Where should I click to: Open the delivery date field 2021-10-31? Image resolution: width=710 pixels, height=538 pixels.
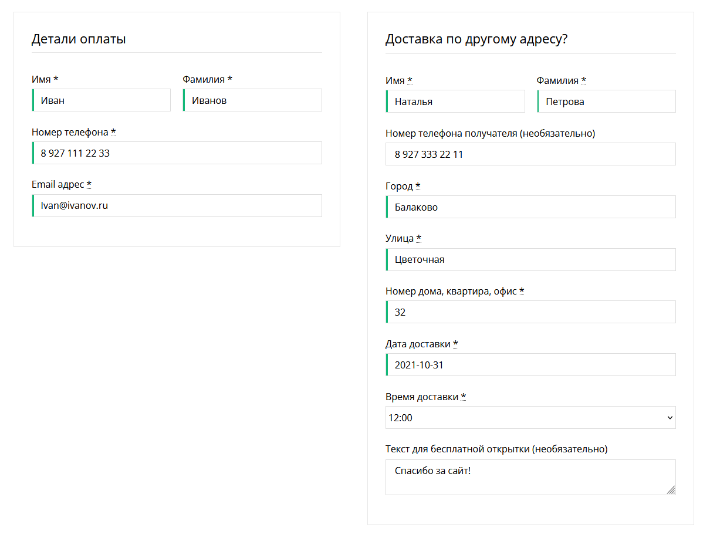[530, 365]
